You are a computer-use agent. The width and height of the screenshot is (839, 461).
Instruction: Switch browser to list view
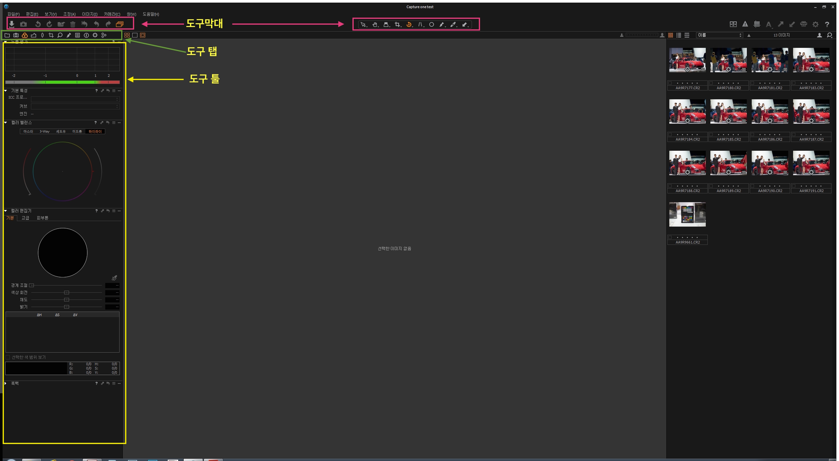tap(679, 35)
